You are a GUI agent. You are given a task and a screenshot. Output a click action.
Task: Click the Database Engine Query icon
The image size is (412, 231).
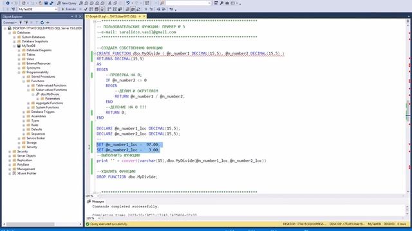tap(81, 3)
